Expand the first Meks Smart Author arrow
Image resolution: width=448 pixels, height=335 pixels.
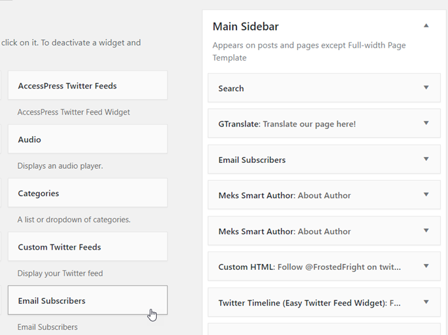point(426,195)
